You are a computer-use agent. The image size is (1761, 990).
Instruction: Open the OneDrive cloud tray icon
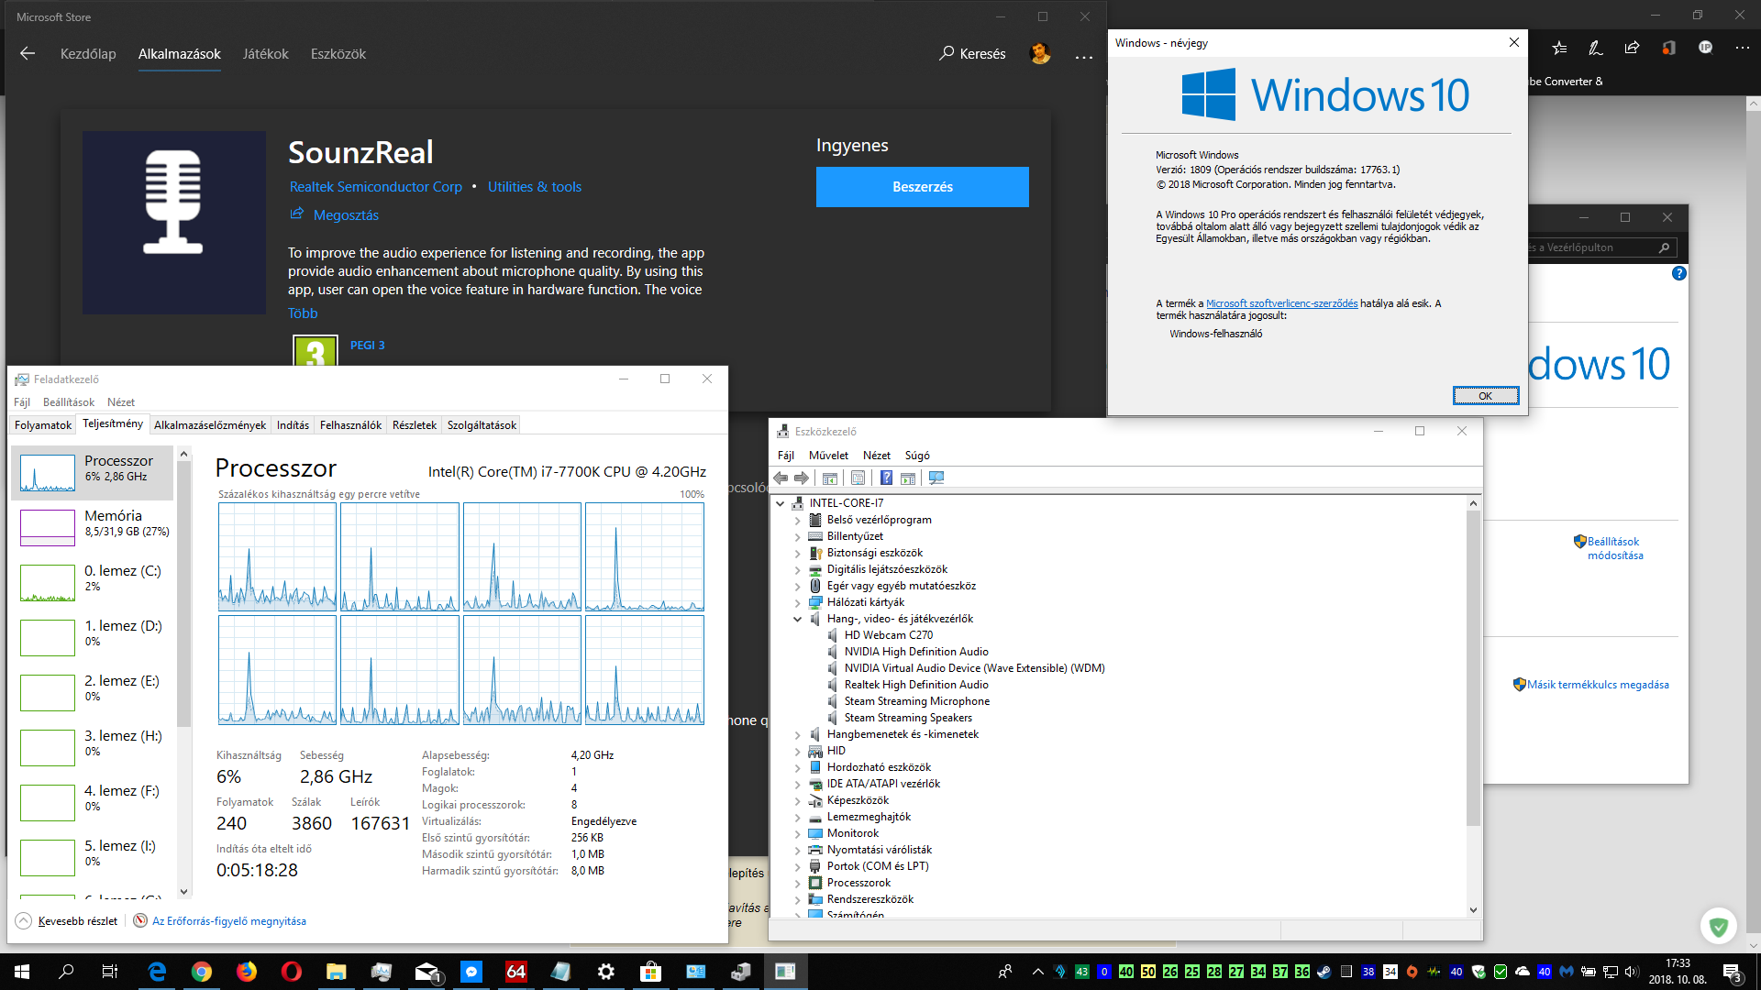[1523, 972]
